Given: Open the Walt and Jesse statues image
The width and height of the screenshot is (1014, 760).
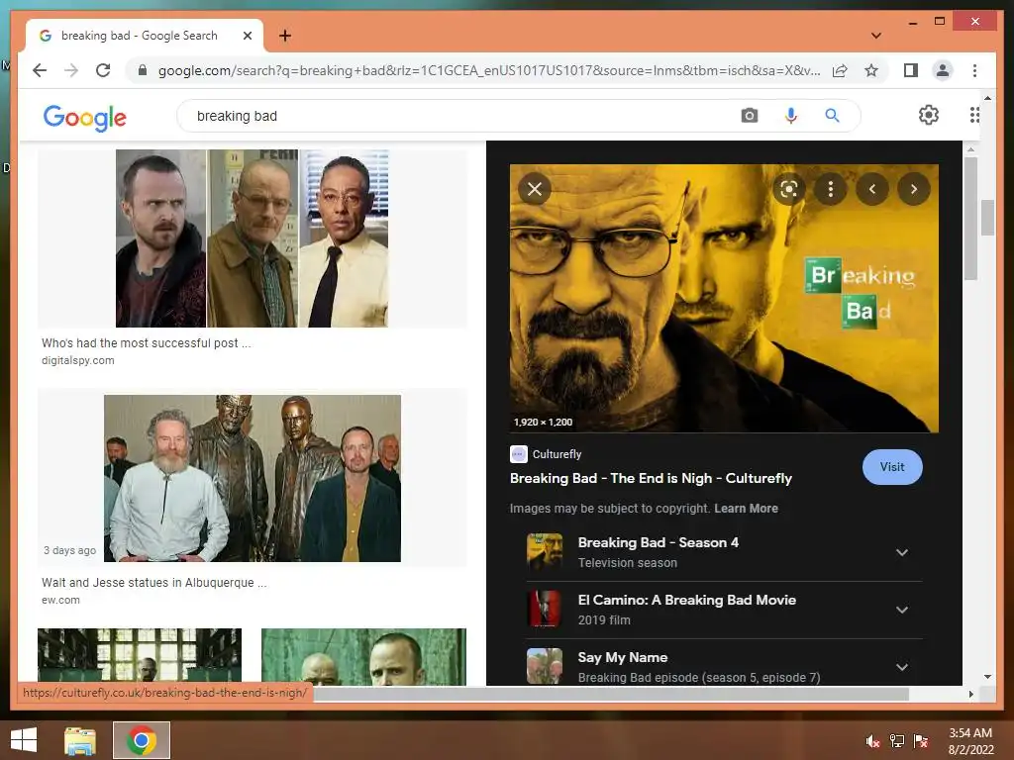Looking at the screenshot, I should click(x=253, y=478).
